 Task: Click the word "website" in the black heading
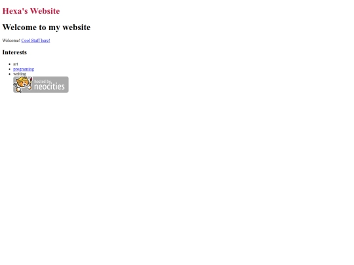[x=77, y=27]
